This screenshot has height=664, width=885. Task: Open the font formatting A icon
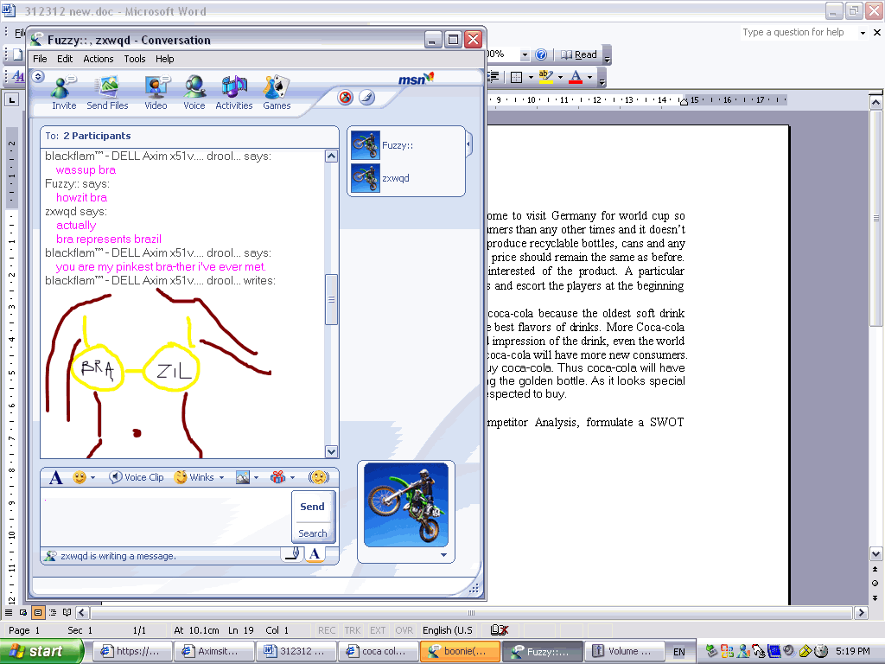click(x=55, y=477)
